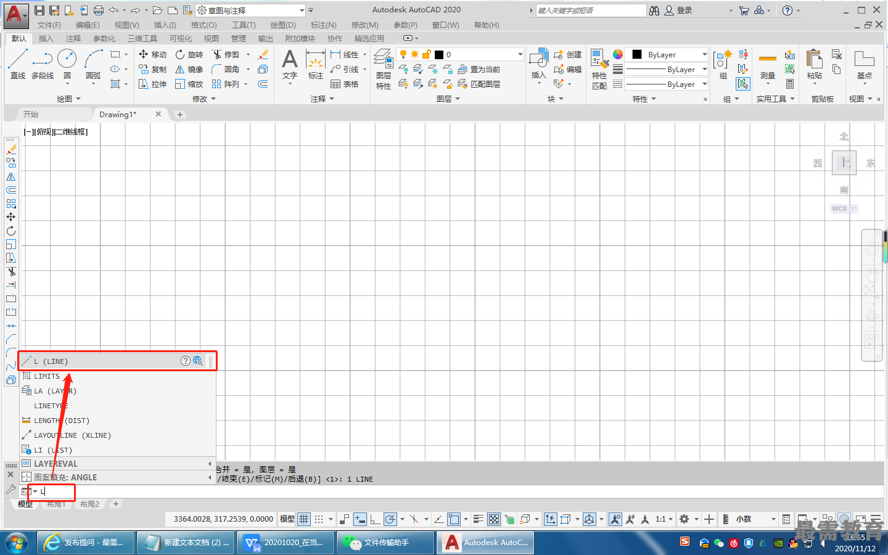This screenshot has width=888, height=555.
Task: Click 置为当前 (Make Current) layer button
Action: [479, 69]
